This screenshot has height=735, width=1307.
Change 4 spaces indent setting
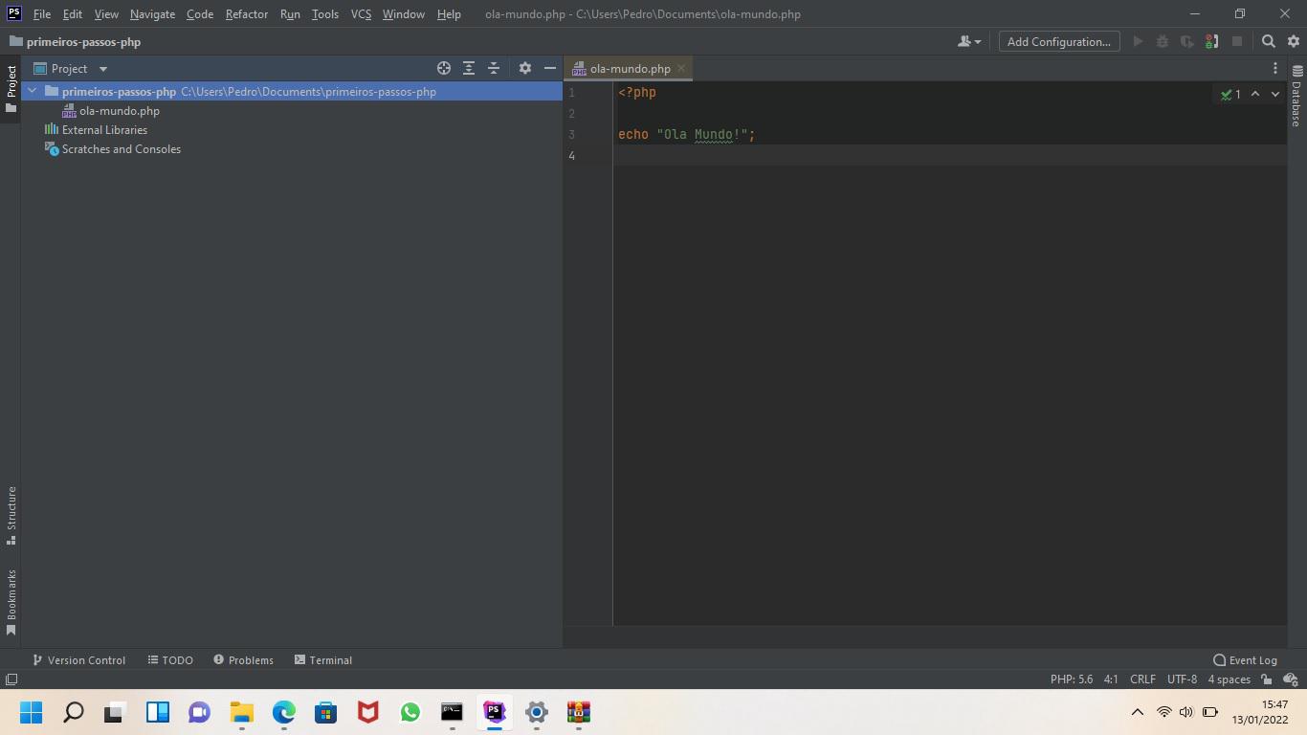[x=1229, y=679]
